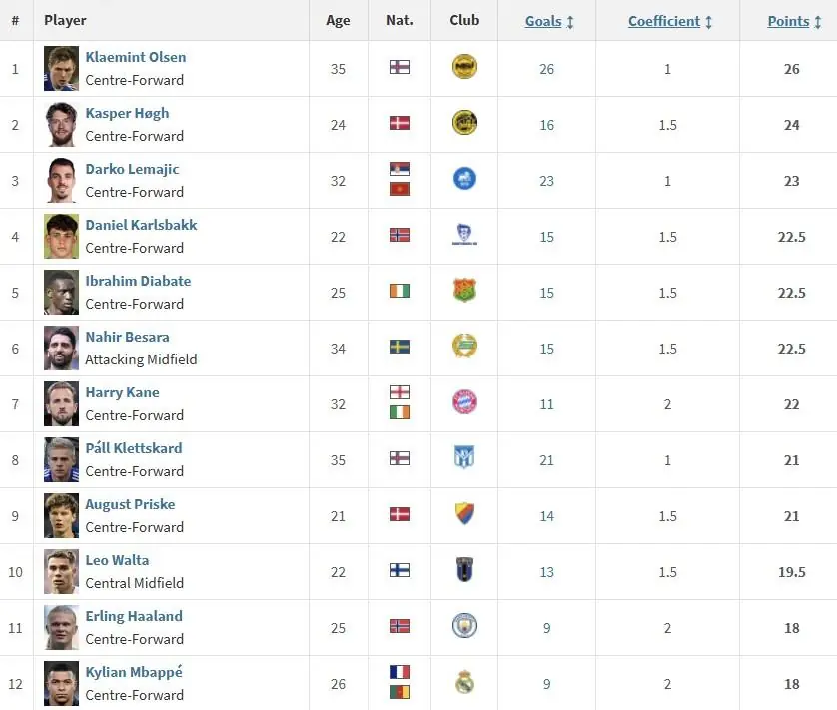Click Manchester City crest beside Erling Haaland
Screen dimensions: 837x710
pyautogui.click(x=464, y=626)
